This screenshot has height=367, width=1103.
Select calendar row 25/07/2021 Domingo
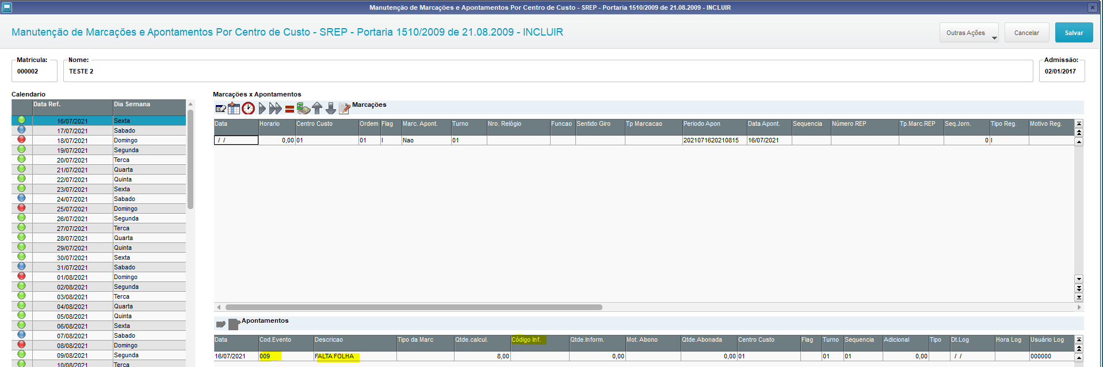(x=98, y=208)
